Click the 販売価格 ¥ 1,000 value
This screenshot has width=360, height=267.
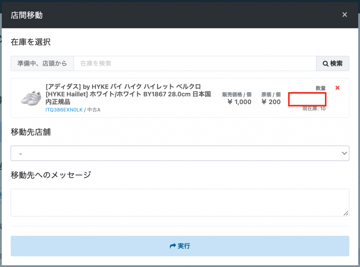(x=239, y=102)
